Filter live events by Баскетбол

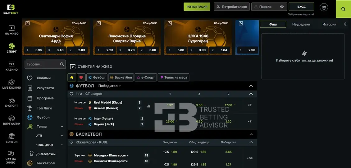pos(121,77)
